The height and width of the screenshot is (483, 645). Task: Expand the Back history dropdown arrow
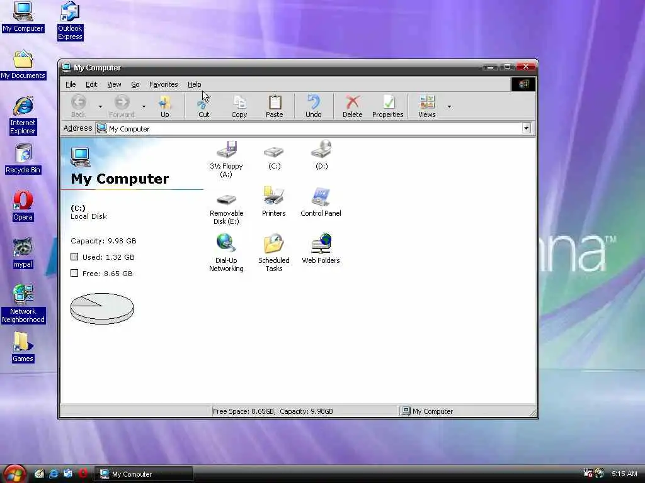tap(100, 106)
